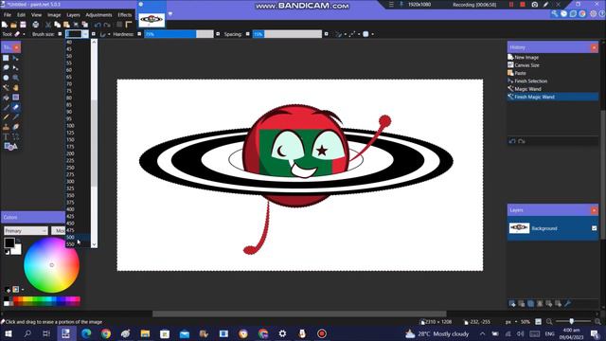Image resolution: width=606 pixels, height=341 pixels.
Task: Open layer properties wrench icon
Action: coord(567,304)
